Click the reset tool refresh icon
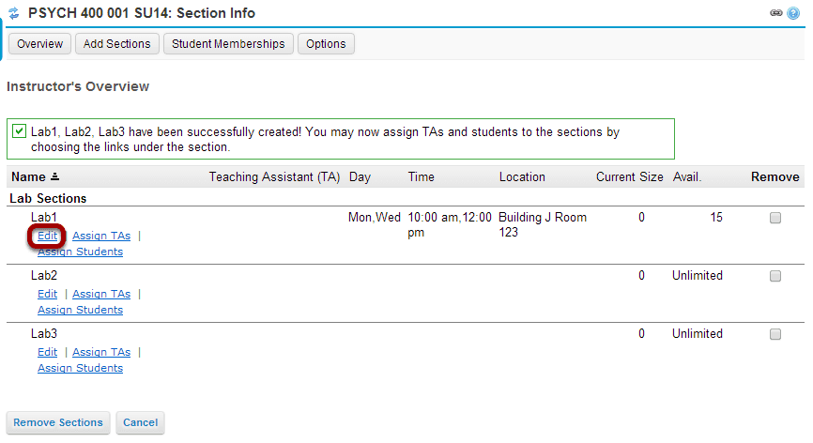 (x=14, y=13)
